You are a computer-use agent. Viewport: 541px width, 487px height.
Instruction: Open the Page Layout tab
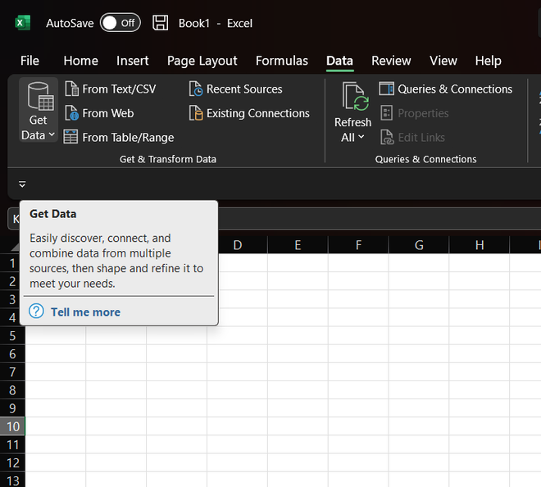click(x=202, y=61)
